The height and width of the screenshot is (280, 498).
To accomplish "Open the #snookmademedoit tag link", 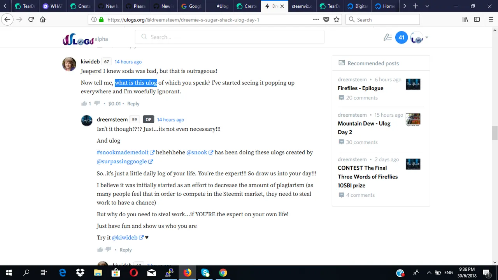I will 126,152.
